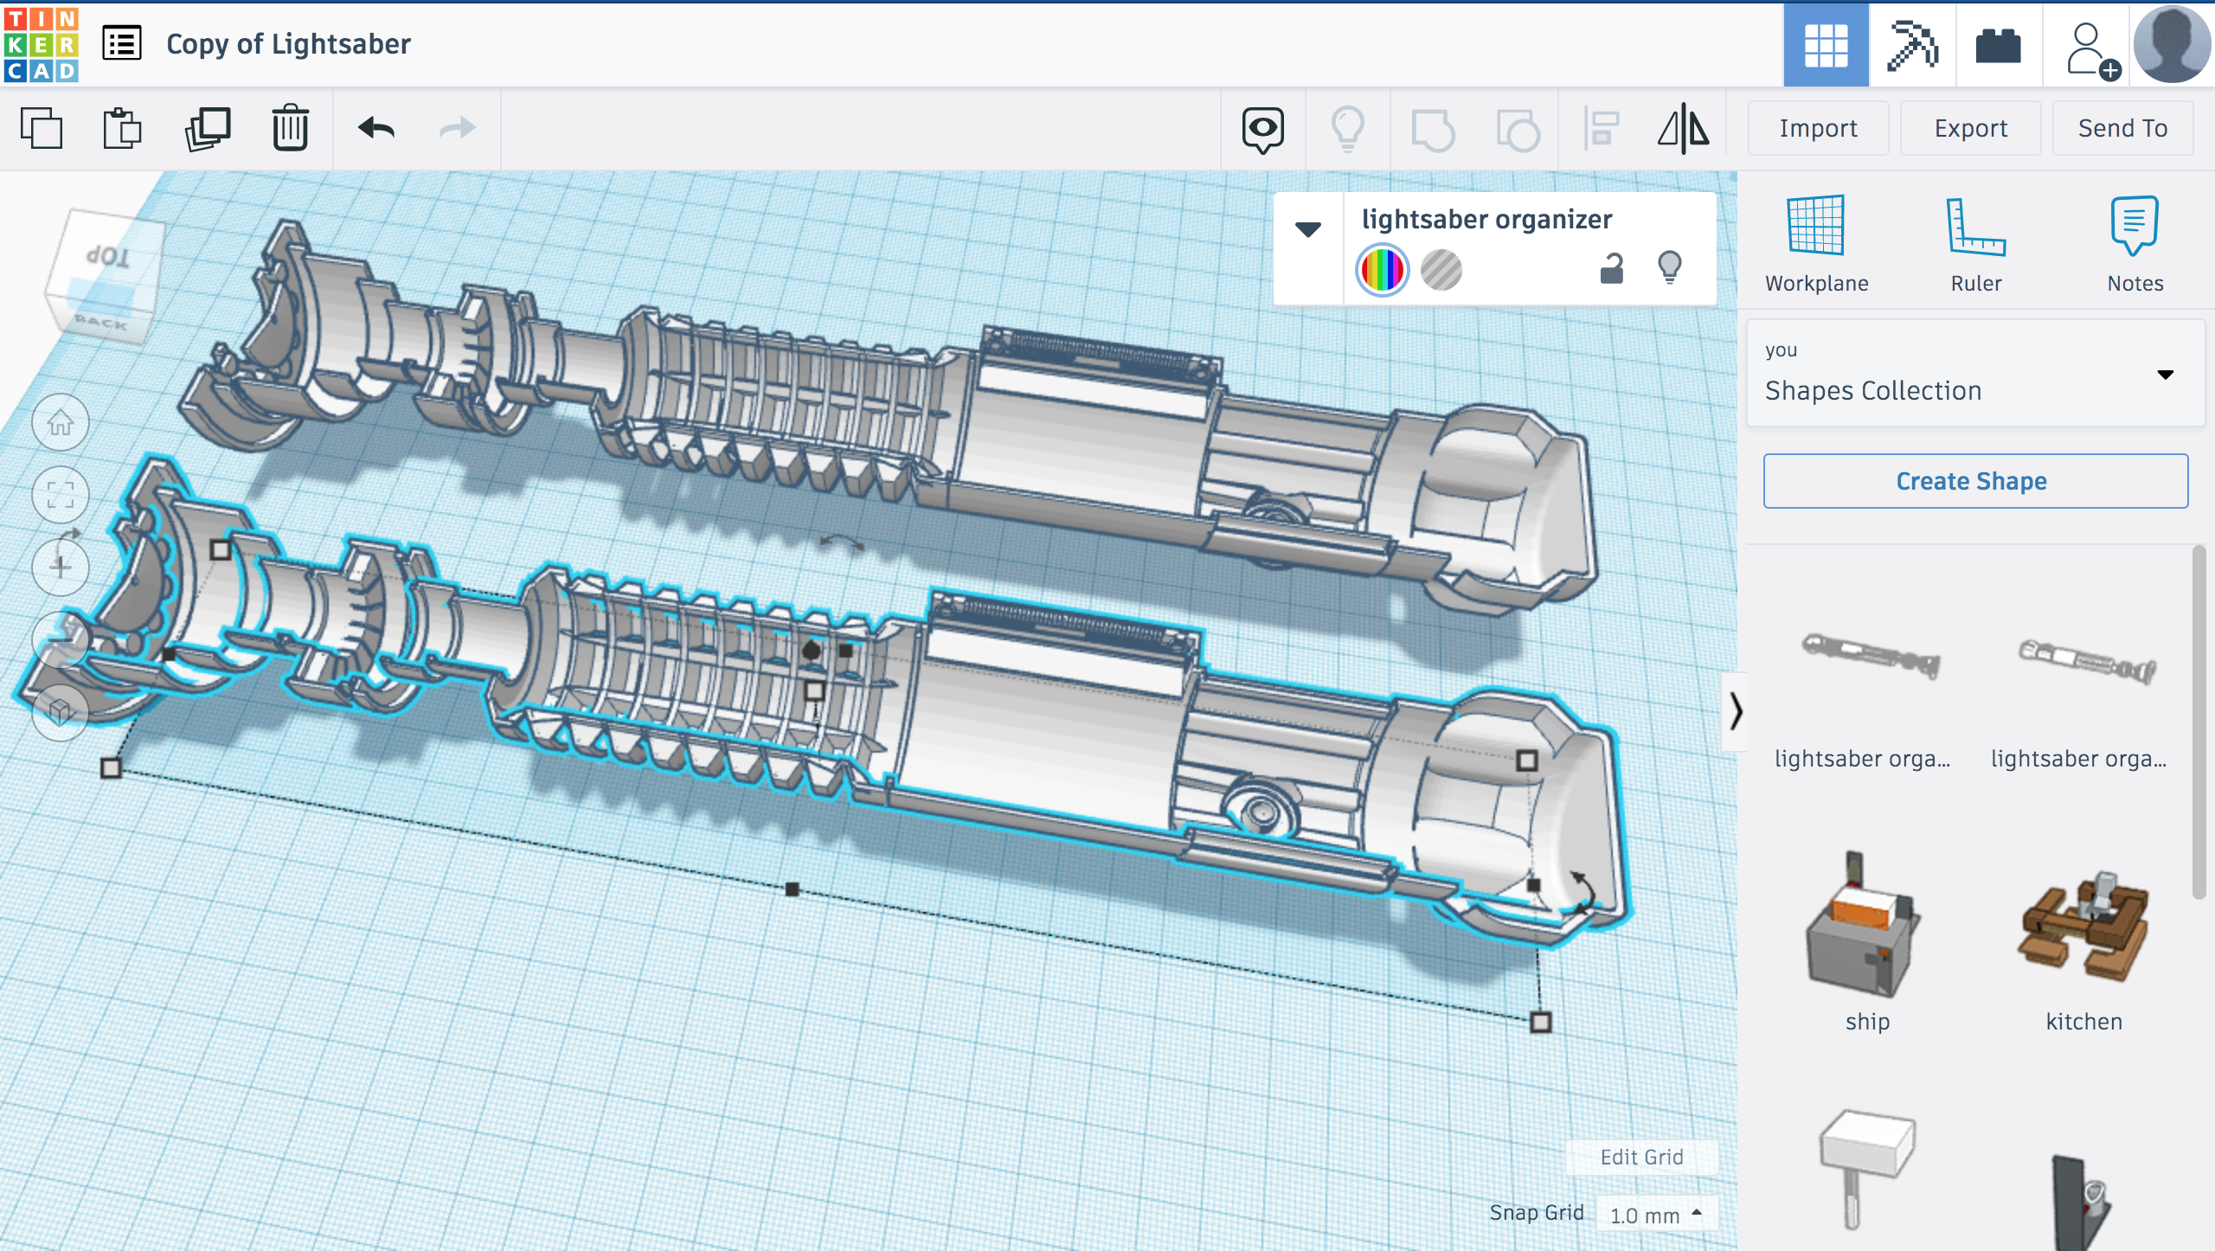Image resolution: width=2215 pixels, height=1251 pixels.
Task: Click the Send To button
Action: click(2122, 128)
